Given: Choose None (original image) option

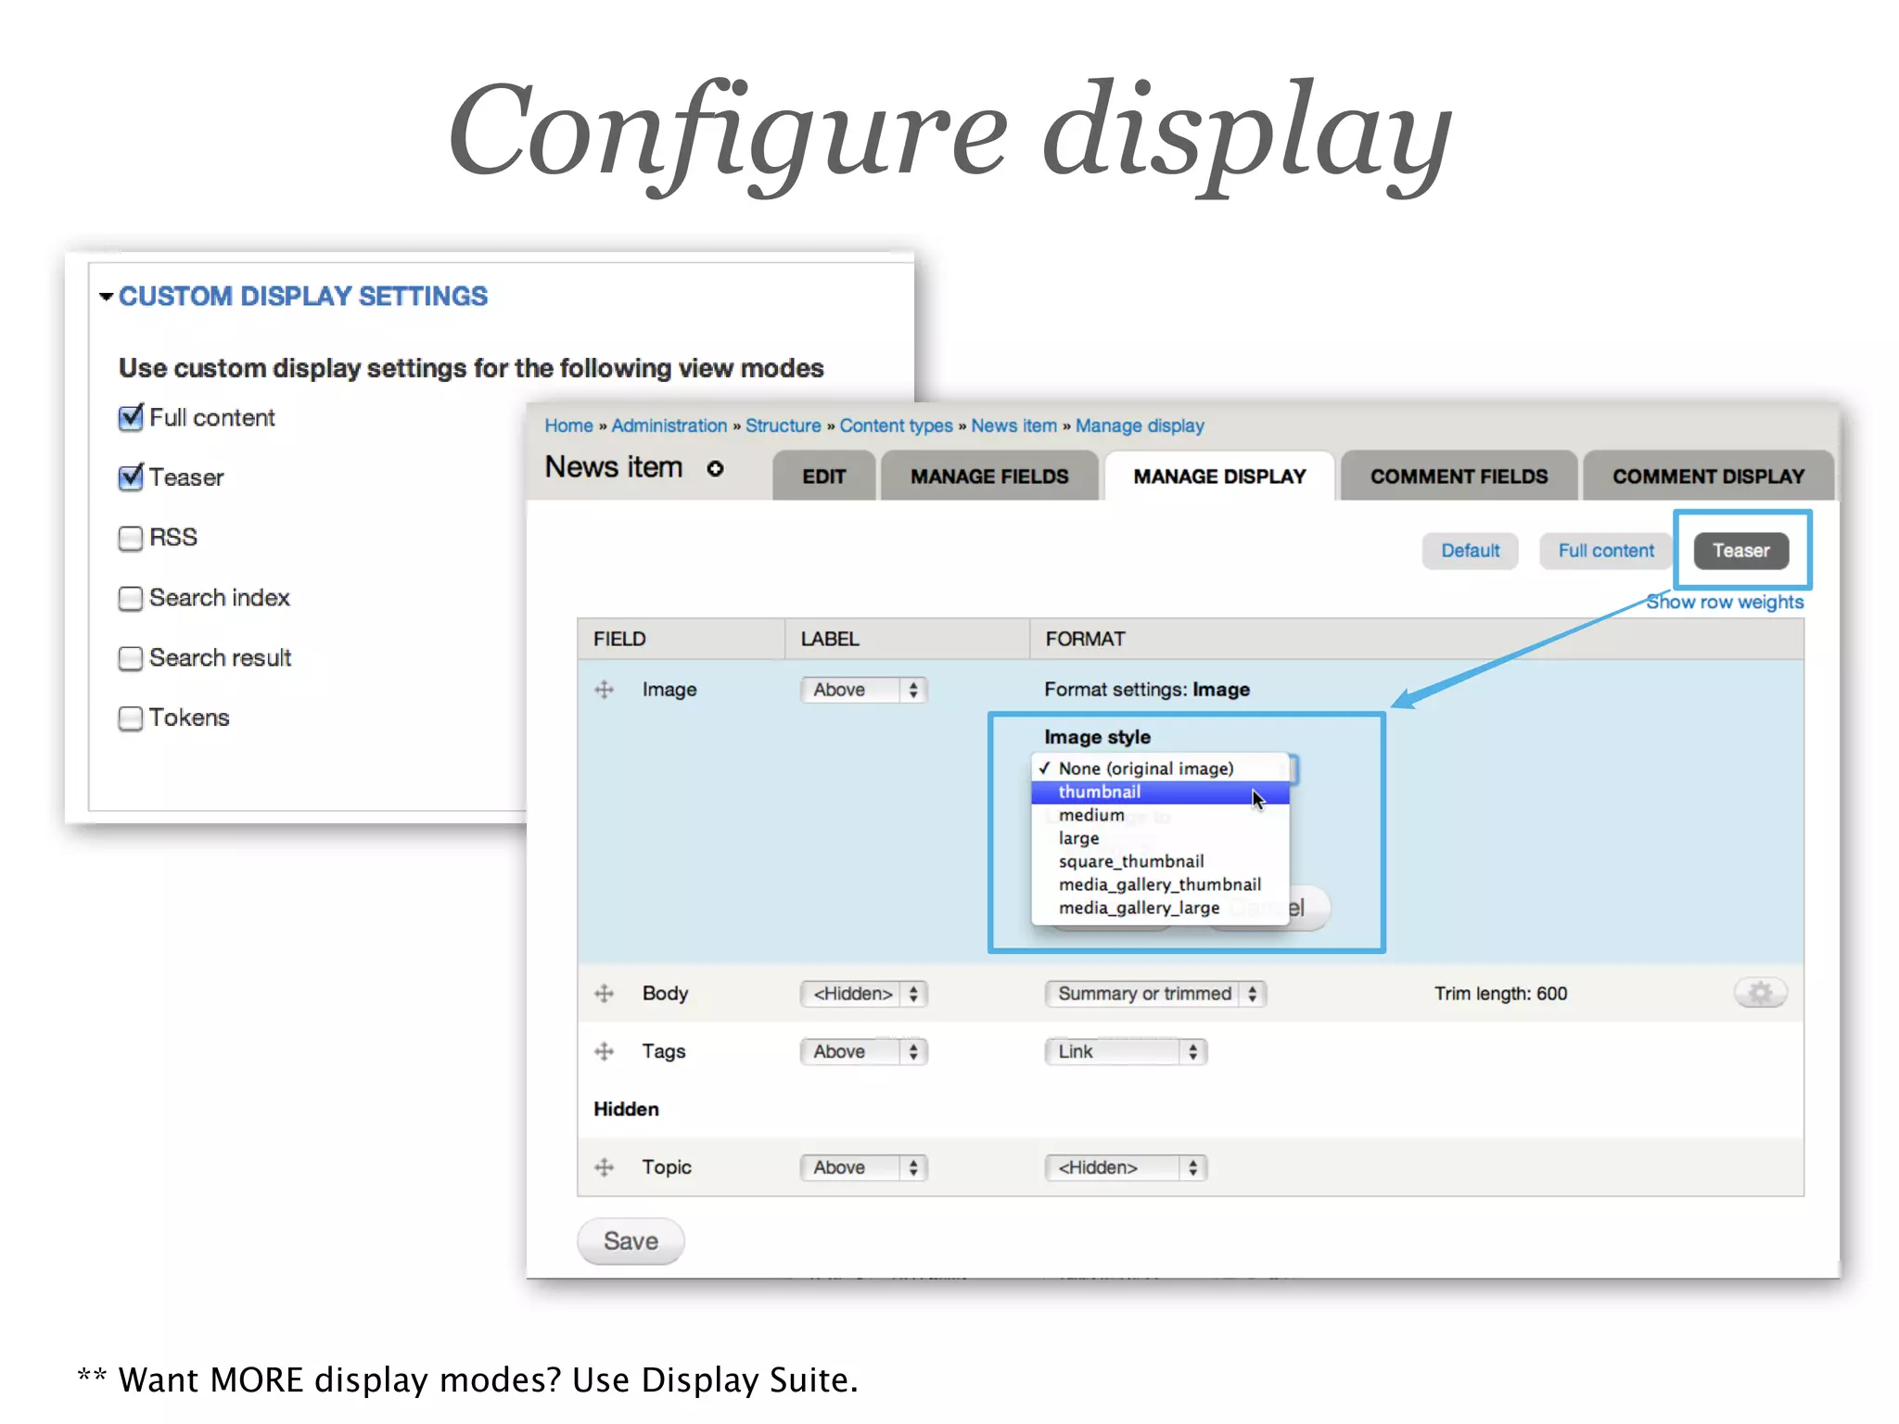Looking at the screenshot, I should click(1160, 769).
